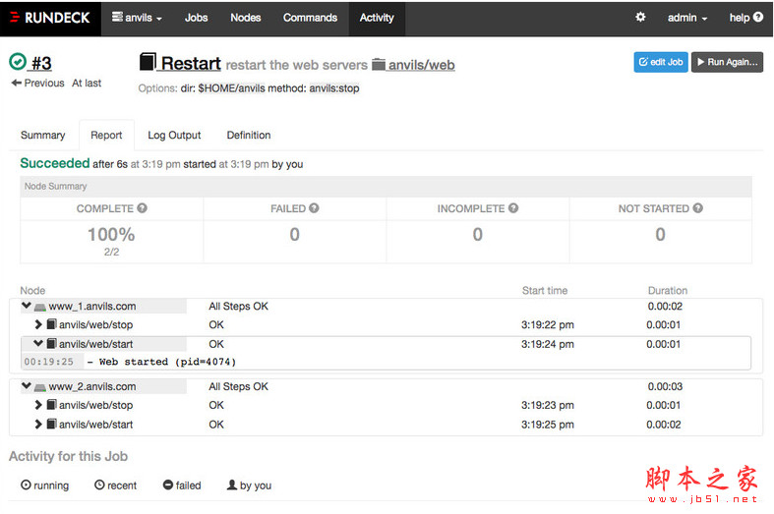The image size is (774, 514).
Task: Open the admin user dropdown
Action: (687, 18)
